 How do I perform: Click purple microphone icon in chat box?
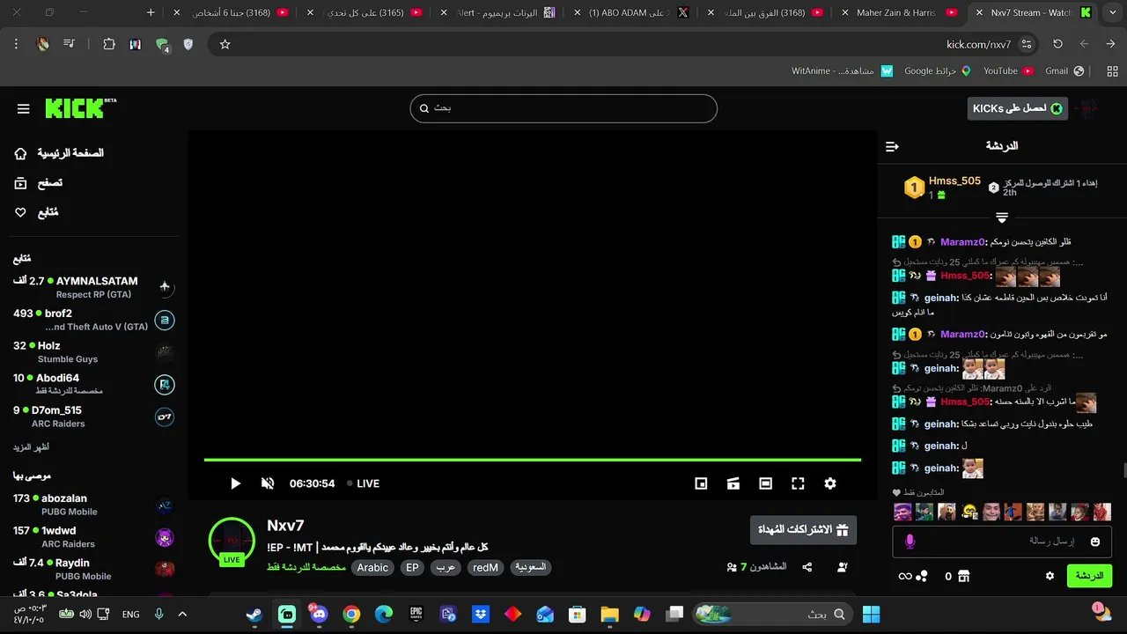pyautogui.click(x=910, y=542)
